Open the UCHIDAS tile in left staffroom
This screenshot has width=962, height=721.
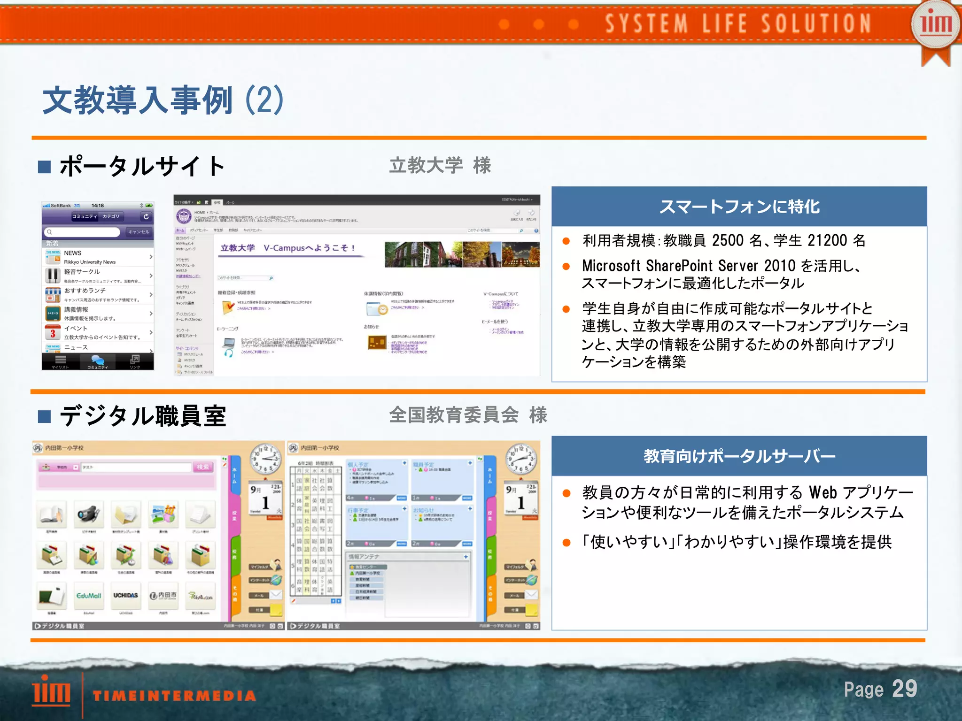click(x=126, y=595)
